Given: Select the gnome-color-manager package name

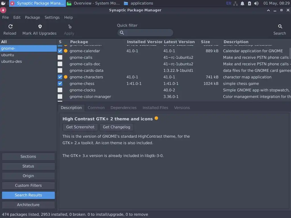Looking at the screenshot, I should tap(90, 97).
